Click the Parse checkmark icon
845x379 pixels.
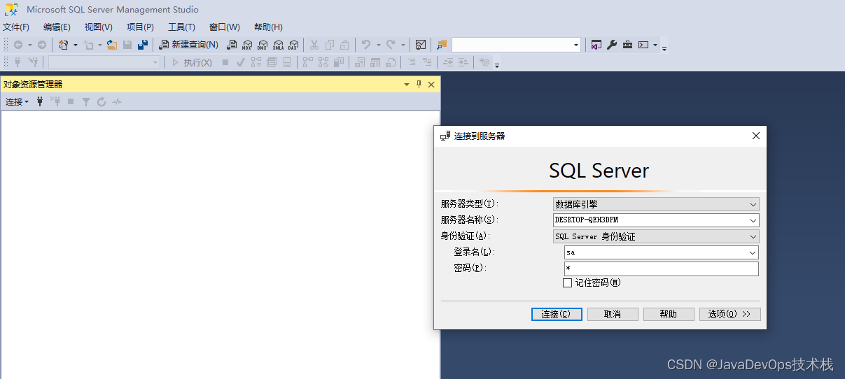tap(241, 63)
